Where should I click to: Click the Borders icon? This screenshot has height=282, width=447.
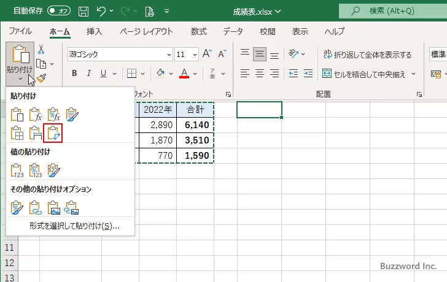[x=131, y=74]
